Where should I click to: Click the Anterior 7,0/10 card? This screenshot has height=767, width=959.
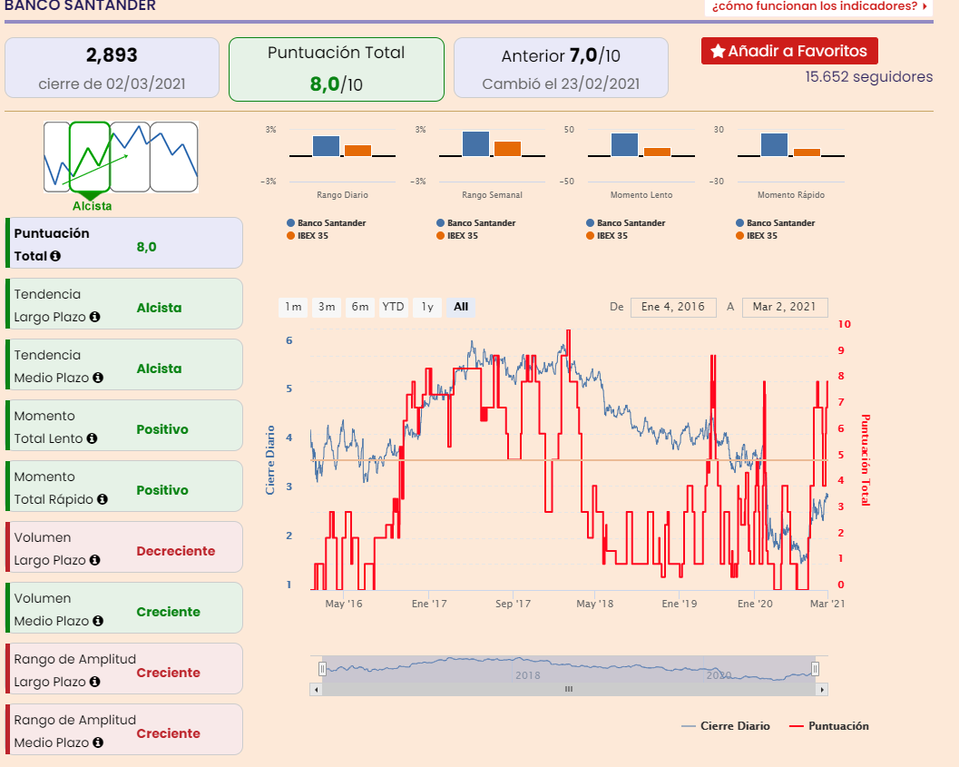561,68
